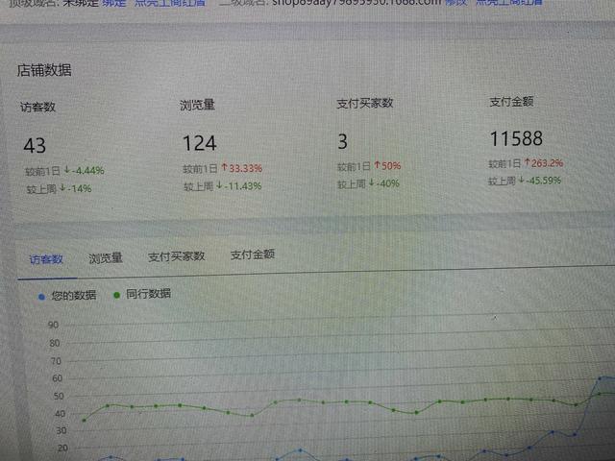Screen dimensions: 615x461
Task: Click the 修改 link after the domain
Action: [x=456, y=2]
